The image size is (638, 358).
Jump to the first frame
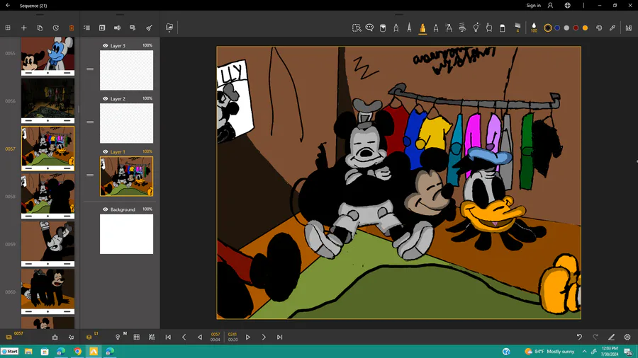[x=168, y=337]
